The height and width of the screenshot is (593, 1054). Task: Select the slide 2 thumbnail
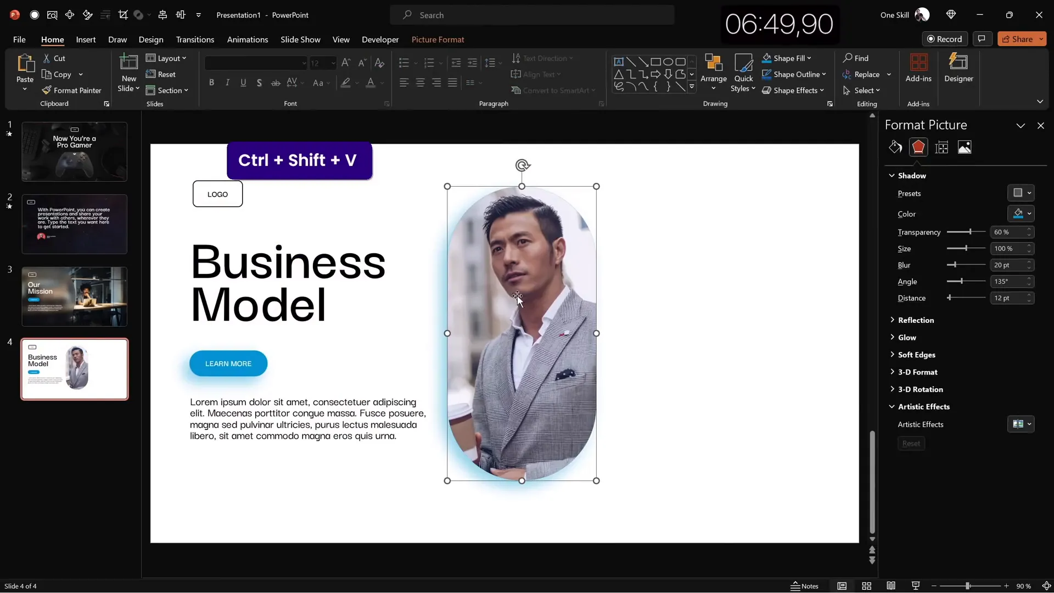click(75, 224)
